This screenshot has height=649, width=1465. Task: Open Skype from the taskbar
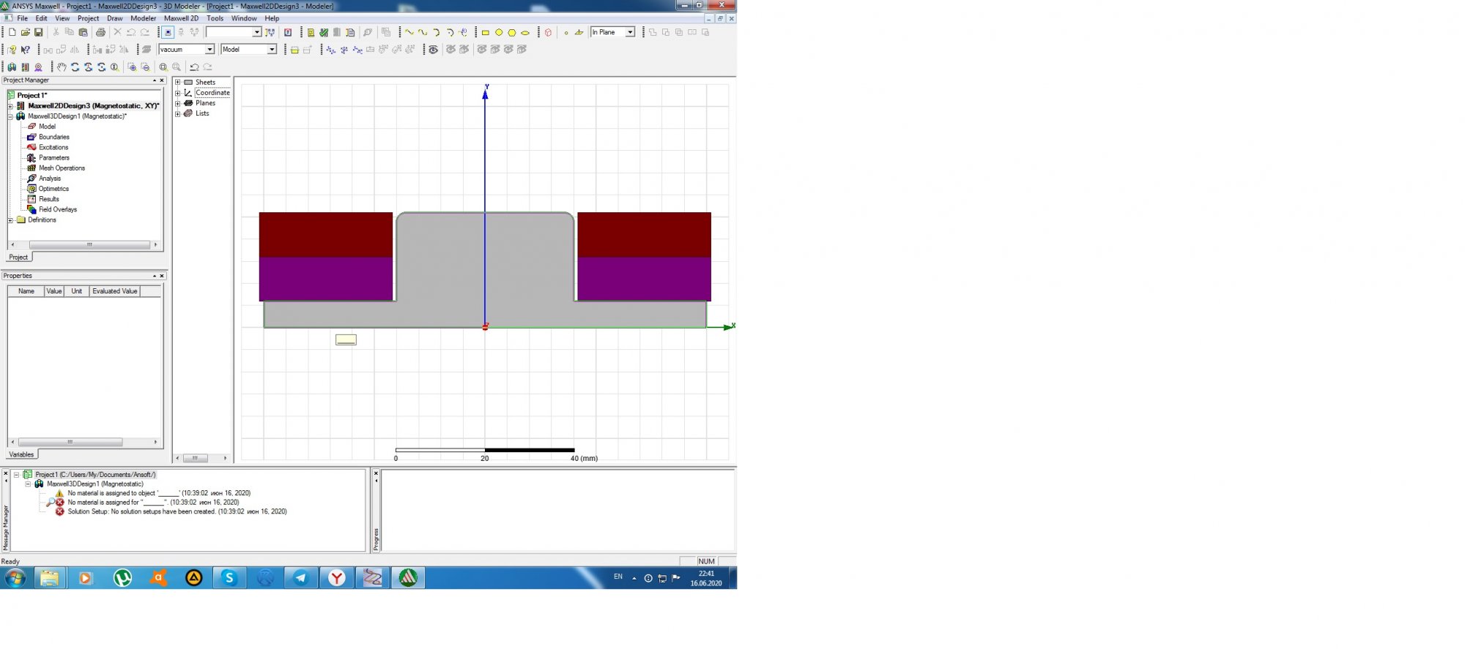coord(229,578)
